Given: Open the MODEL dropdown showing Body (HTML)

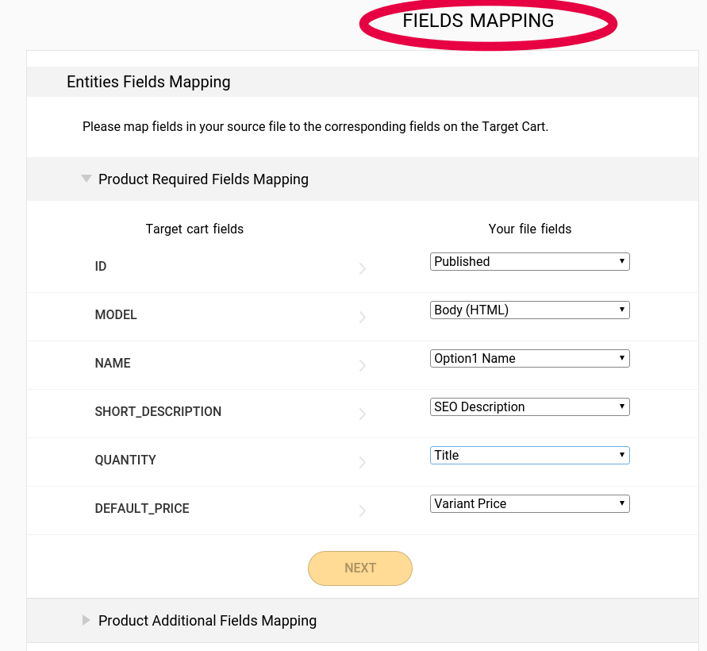Looking at the screenshot, I should point(530,310).
